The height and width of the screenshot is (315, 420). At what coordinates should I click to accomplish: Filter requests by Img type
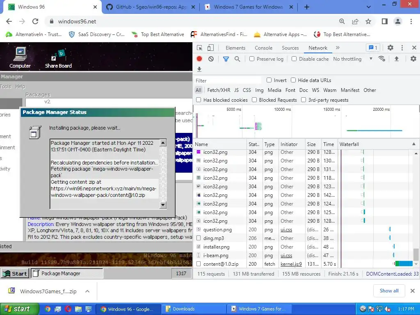[259, 90]
